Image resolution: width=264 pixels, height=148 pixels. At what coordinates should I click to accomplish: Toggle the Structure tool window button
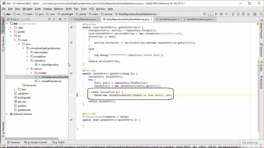(3, 44)
